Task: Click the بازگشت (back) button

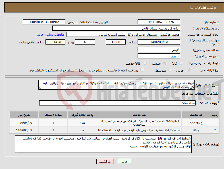Action: point(105,161)
